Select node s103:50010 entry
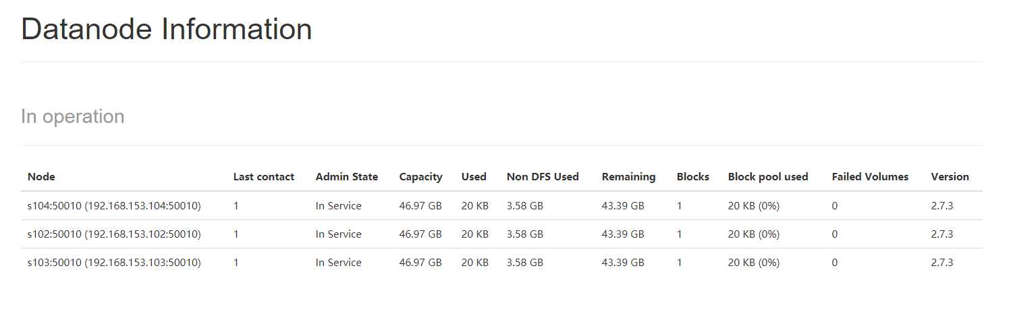 [114, 263]
